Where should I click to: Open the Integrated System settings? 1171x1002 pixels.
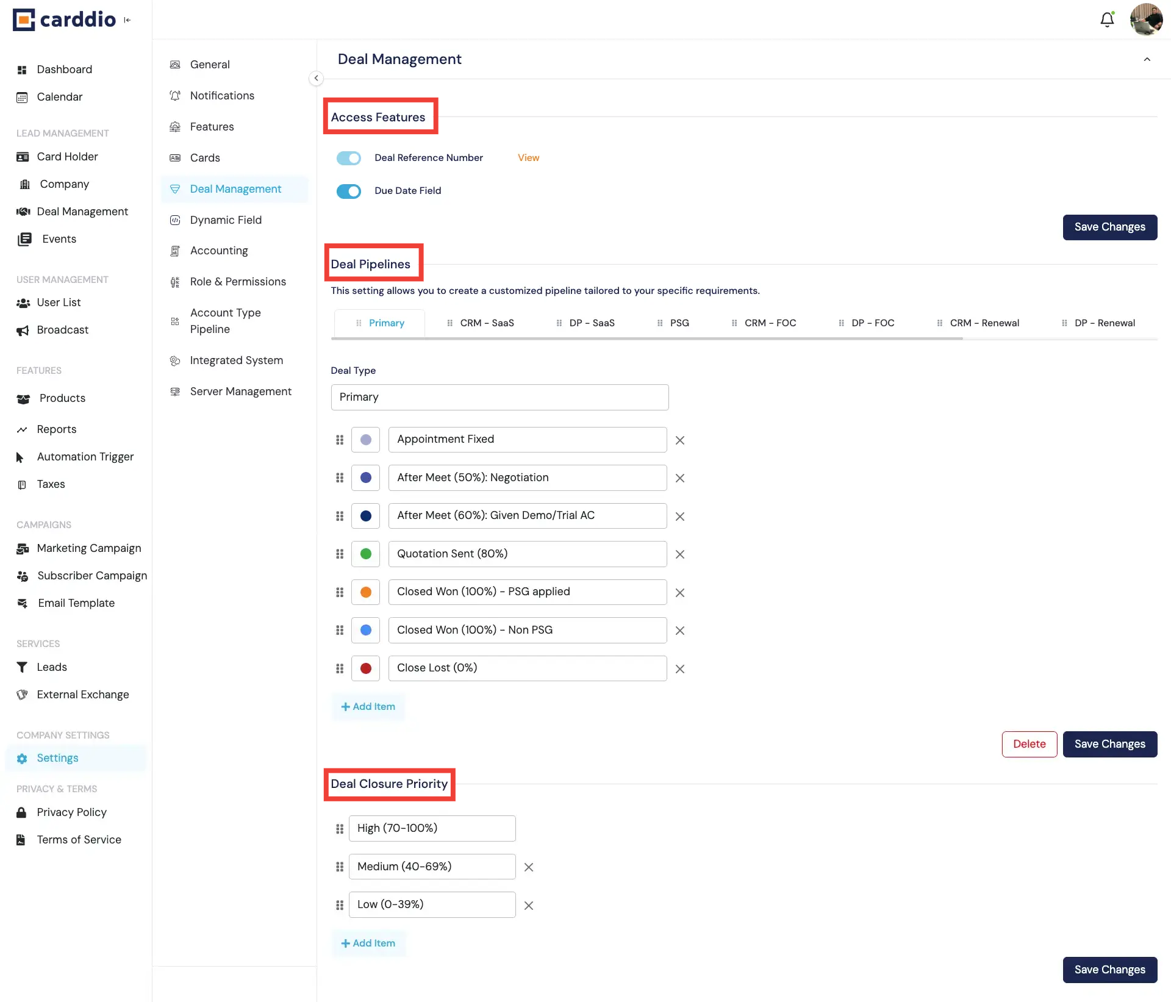pyautogui.click(x=236, y=360)
